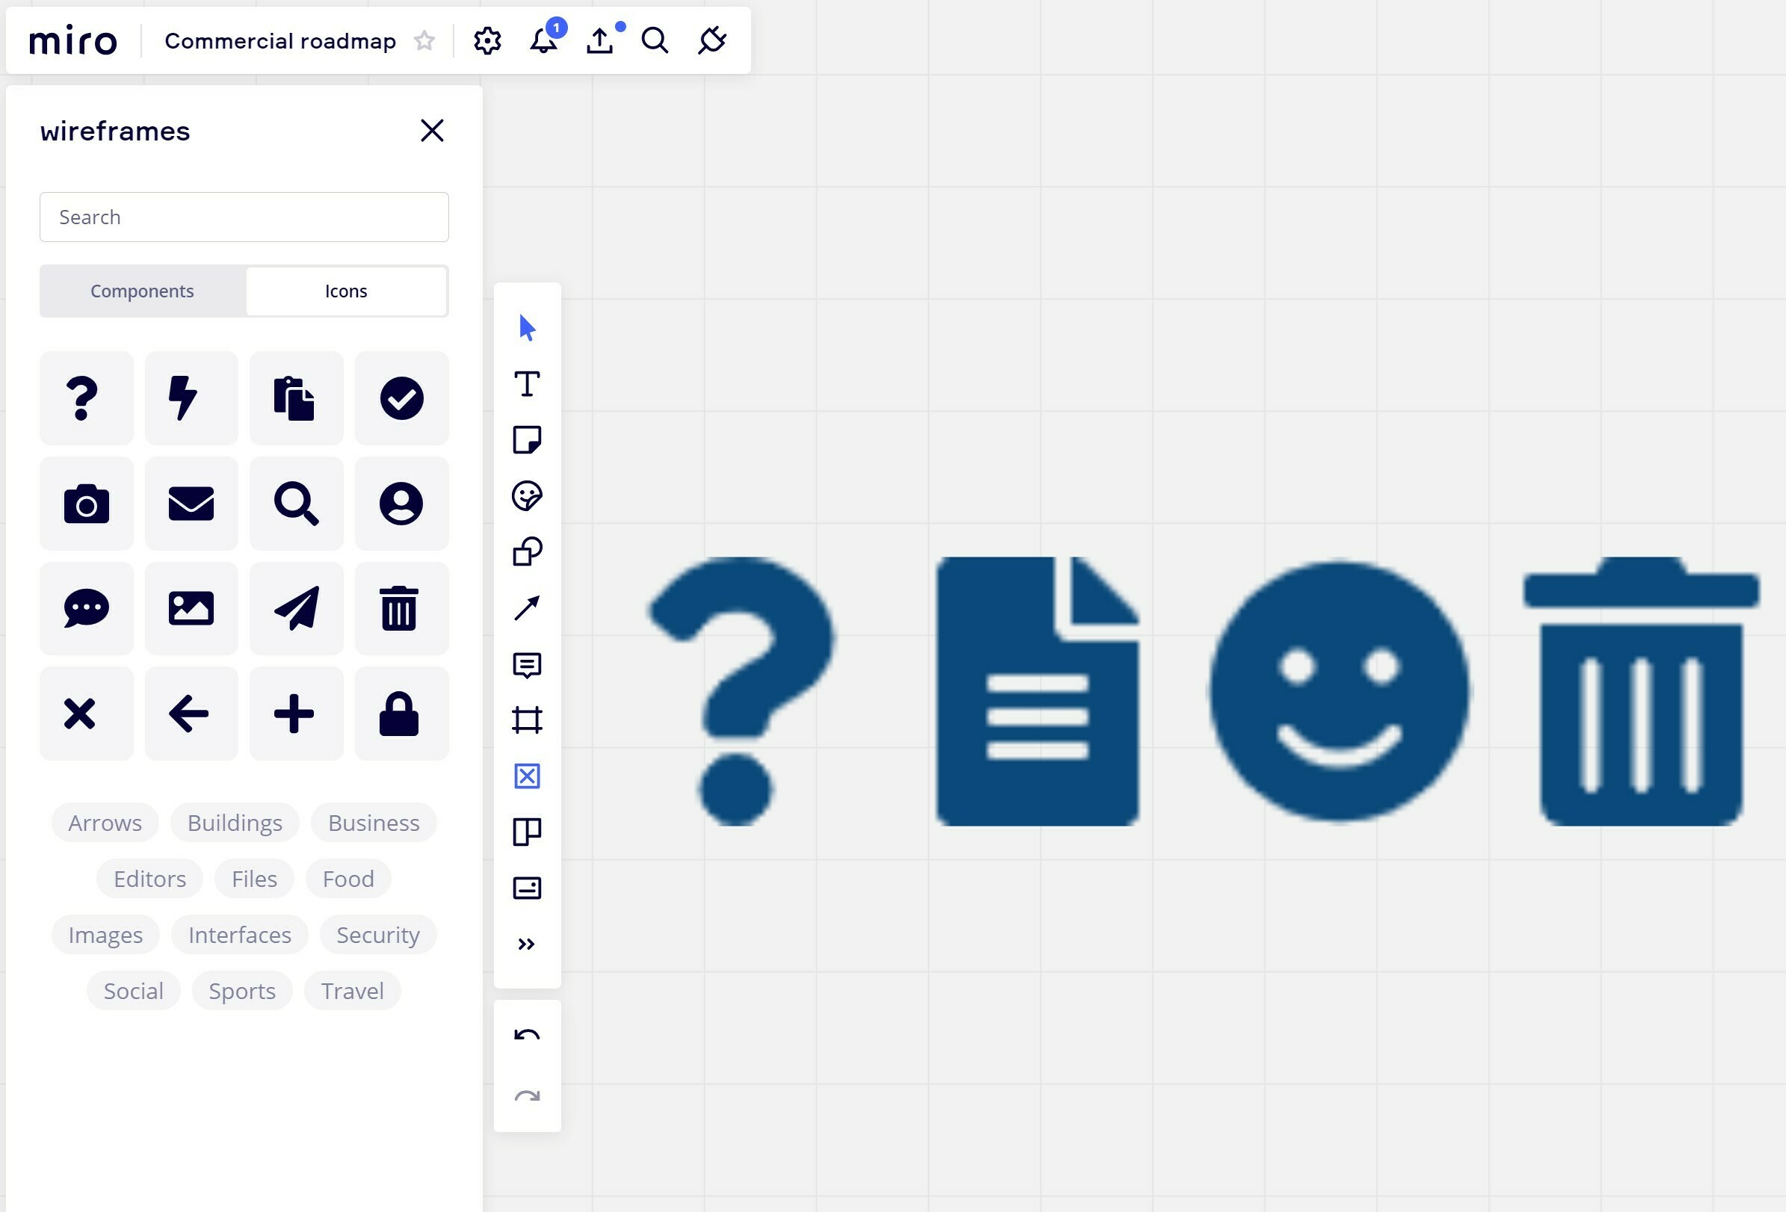Pick the clipboard paste icon
Screen dimensions: 1786x1212
point(297,398)
